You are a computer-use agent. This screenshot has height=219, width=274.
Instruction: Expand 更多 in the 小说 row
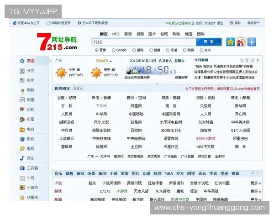256,183
